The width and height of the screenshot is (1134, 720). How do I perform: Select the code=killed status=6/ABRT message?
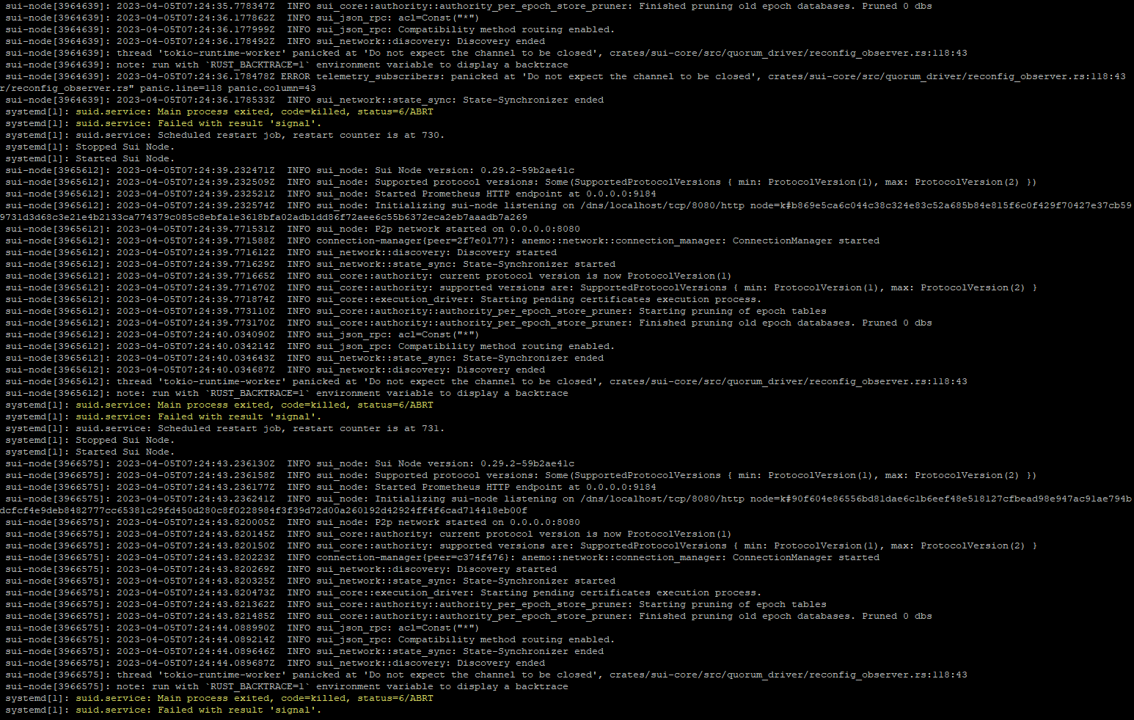coord(293,111)
